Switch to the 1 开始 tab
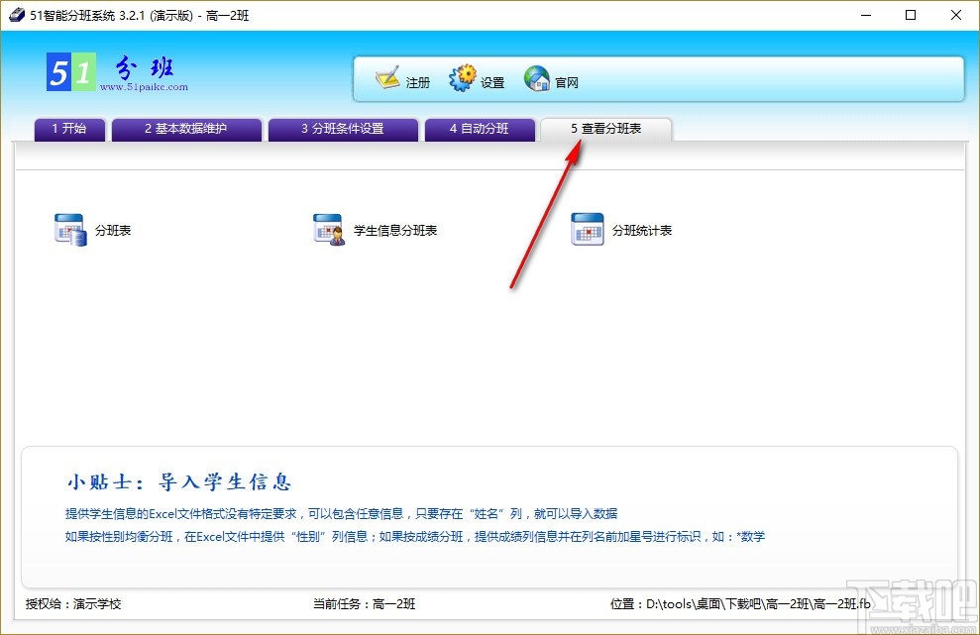This screenshot has height=635, width=980. (x=68, y=129)
